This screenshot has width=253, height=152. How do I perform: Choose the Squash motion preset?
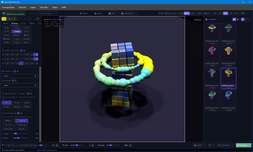(x=27, y=39)
